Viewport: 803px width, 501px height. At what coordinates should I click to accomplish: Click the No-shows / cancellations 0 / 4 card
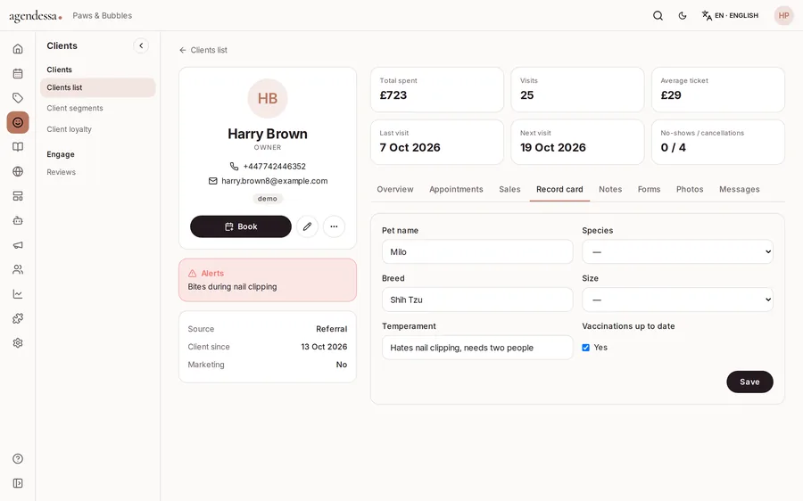(x=718, y=142)
